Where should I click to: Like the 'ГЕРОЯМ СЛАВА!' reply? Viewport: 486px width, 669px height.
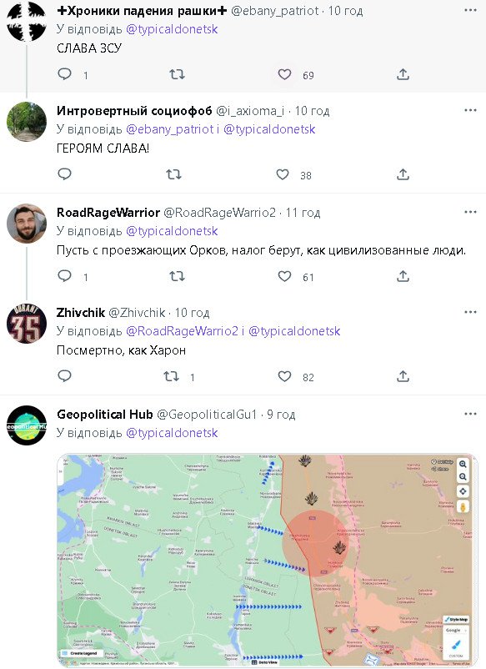[283, 174]
